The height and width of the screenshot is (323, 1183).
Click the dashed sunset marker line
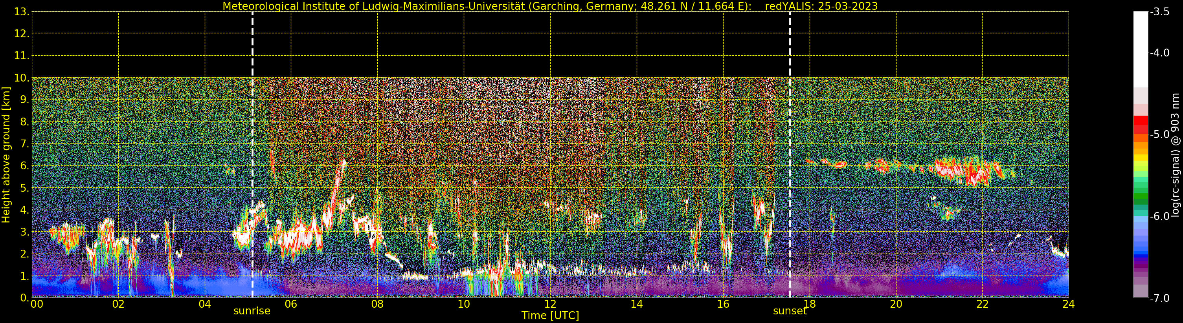(790, 154)
